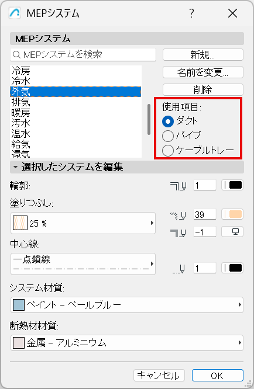Click the background pen field showing -1
Image resolution: width=254 pixels, height=389 pixels.
[205, 232]
